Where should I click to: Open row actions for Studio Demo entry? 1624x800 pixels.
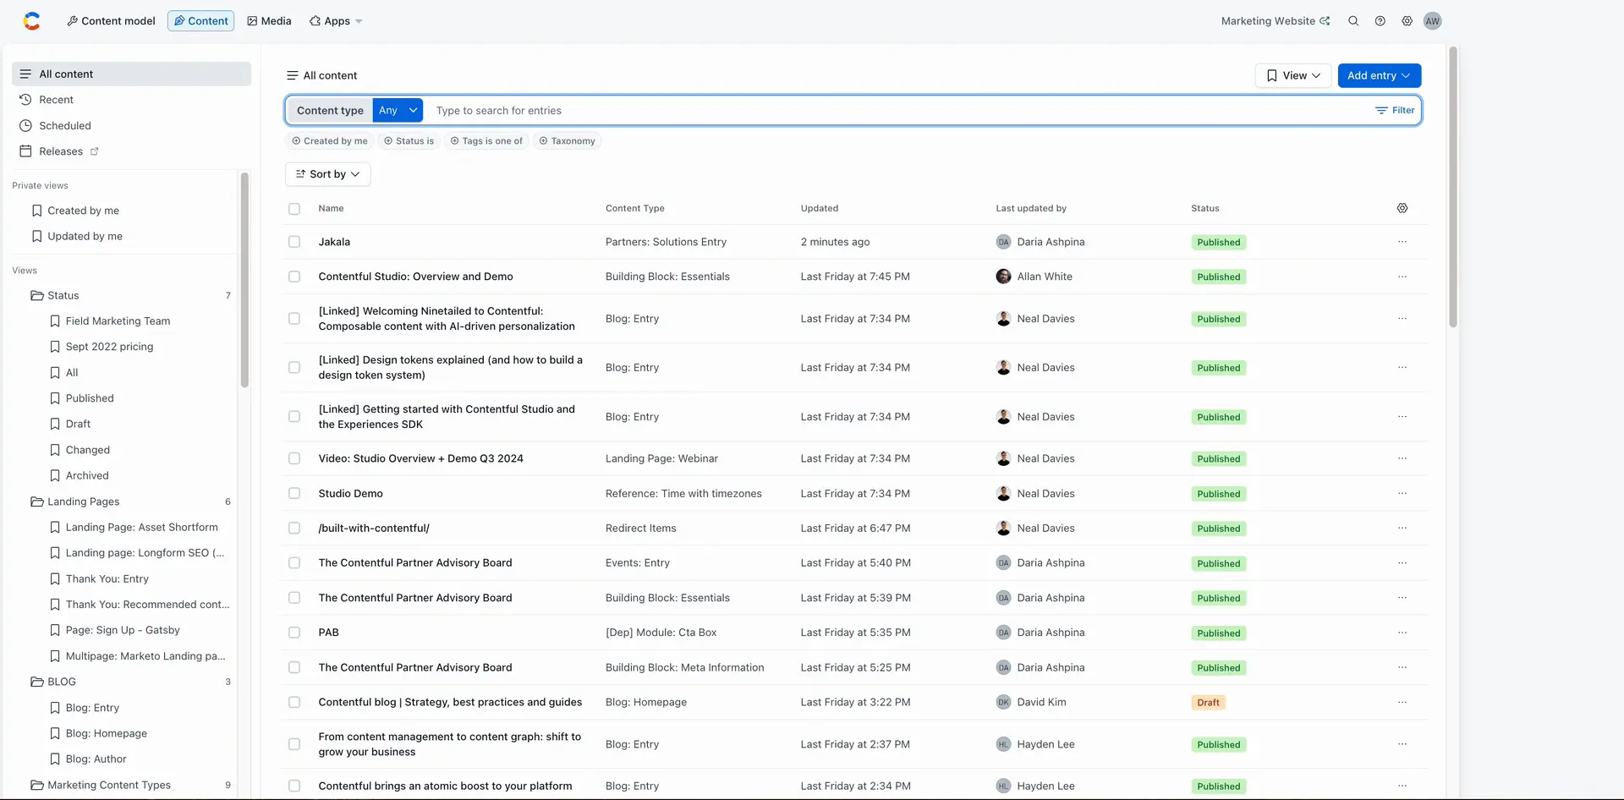tap(1402, 494)
